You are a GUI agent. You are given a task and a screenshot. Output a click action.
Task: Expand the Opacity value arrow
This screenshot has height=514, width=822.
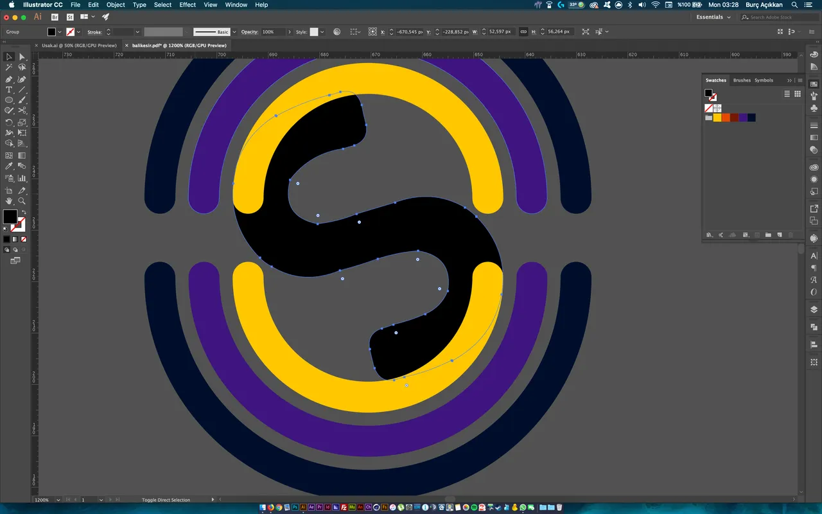coord(289,31)
